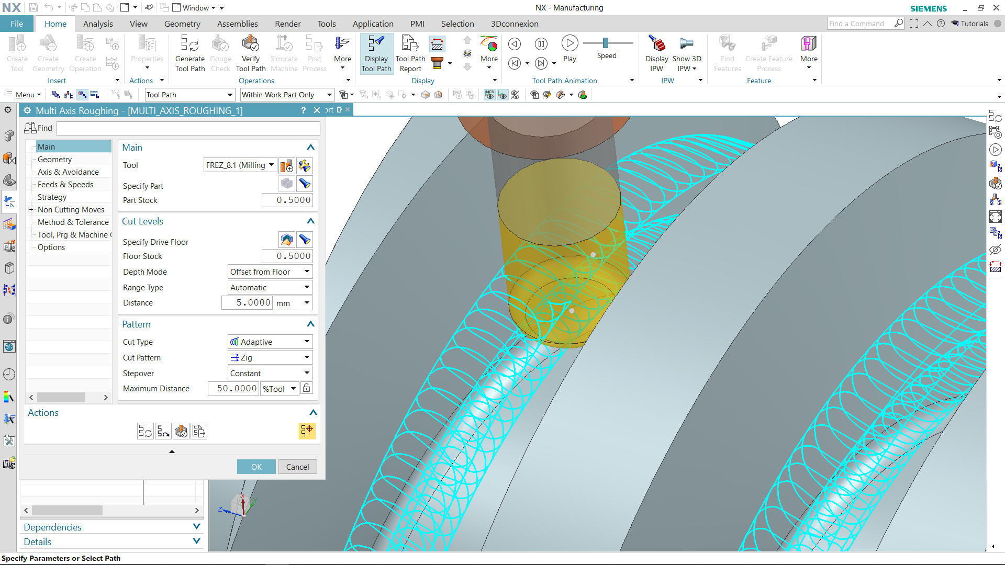The width and height of the screenshot is (1005, 565).
Task: Click Verify icon in Actions section
Action: [x=181, y=431]
